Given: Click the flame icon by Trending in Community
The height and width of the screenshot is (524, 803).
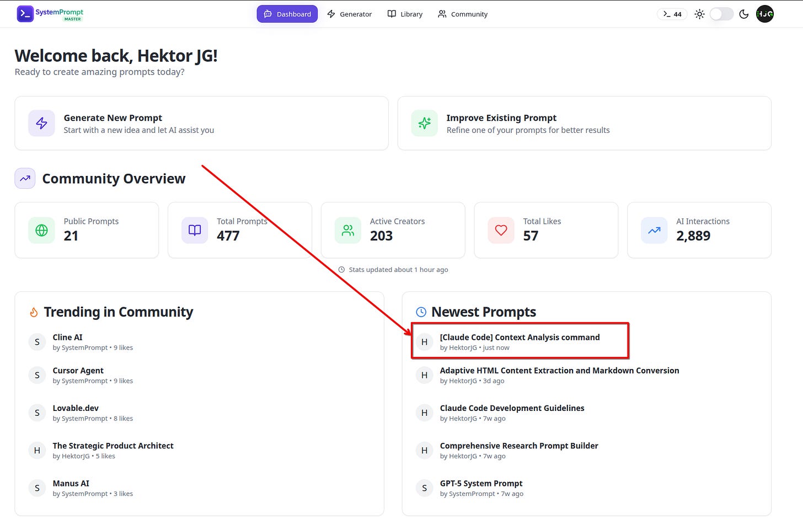Looking at the screenshot, I should pos(34,312).
